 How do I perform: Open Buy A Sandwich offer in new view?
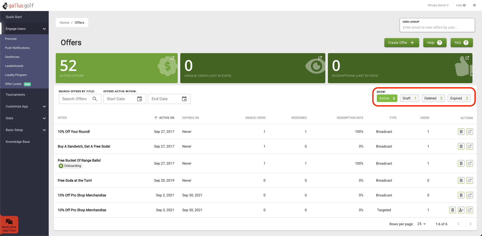470,146
